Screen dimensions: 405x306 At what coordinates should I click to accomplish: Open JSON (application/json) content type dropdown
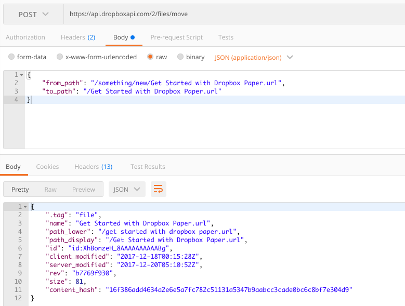pos(254,58)
